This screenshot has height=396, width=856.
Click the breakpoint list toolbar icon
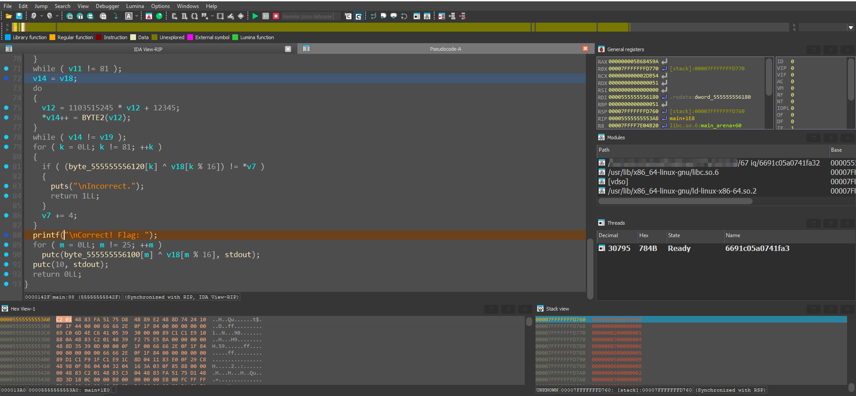442,16
